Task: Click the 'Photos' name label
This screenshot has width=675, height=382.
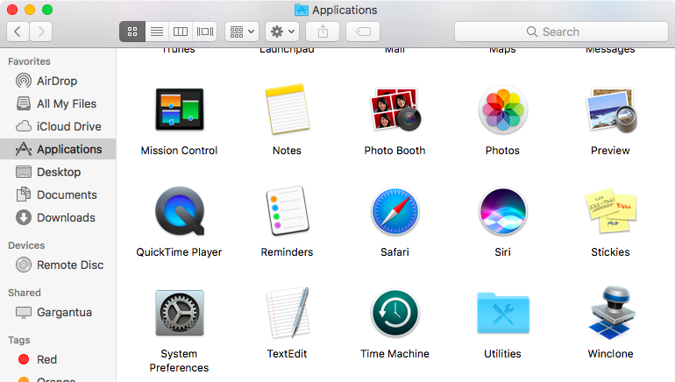Action: pos(502,151)
